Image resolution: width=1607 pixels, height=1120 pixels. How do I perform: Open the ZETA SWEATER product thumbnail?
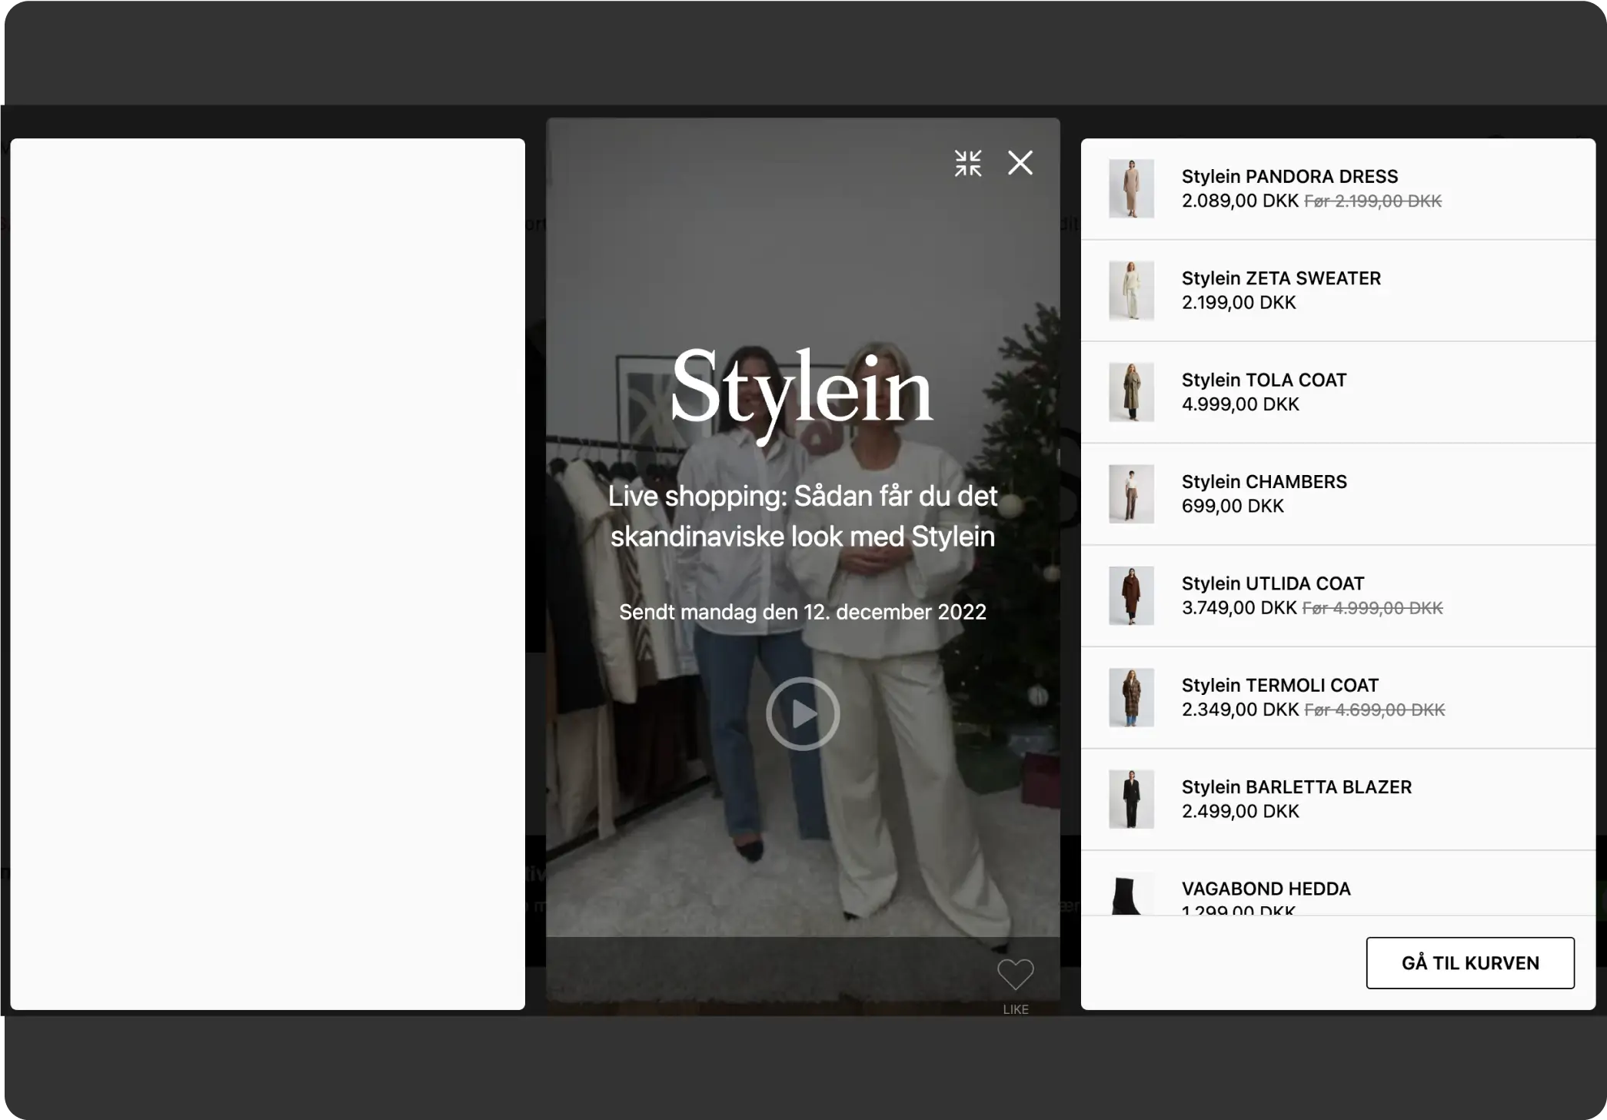pos(1131,291)
